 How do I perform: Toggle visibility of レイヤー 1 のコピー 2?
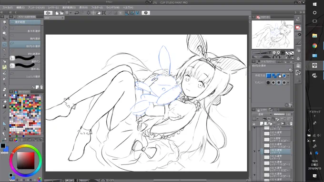click(254, 163)
